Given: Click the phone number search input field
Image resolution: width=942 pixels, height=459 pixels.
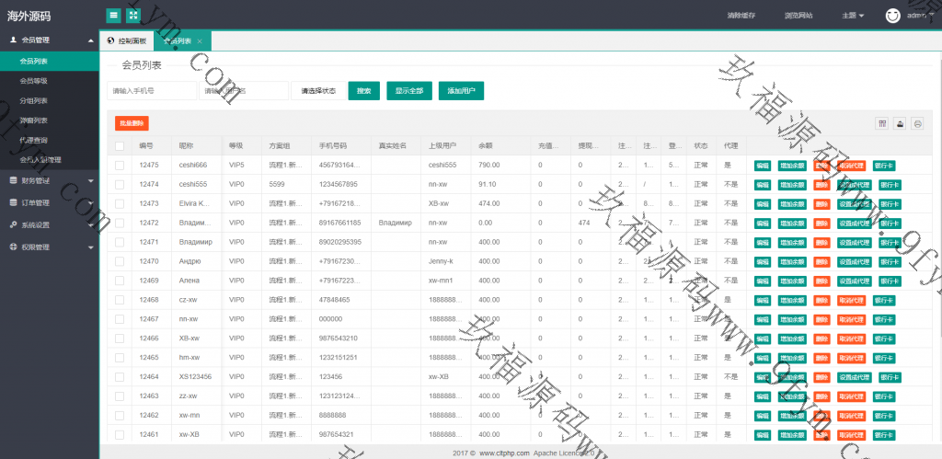Looking at the screenshot, I should (151, 91).
